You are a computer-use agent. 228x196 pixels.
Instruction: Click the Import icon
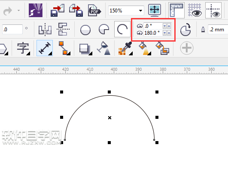tap(58, 10)
